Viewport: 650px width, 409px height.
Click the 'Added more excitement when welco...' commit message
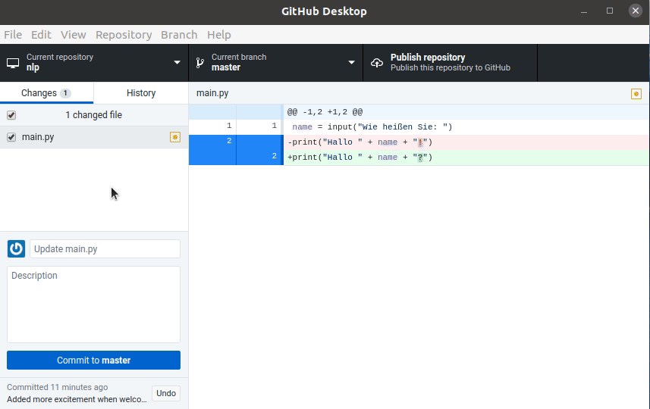click(77, 399)
